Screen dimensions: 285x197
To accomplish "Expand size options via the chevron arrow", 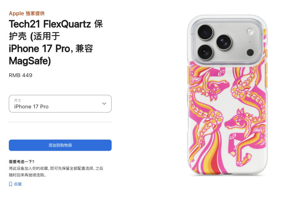I will 104,104.
